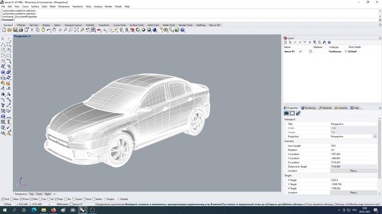Viewport: 382px width, 214px height.
Task: Switch to the Materials panel tab
Action: tap(325, 108)
